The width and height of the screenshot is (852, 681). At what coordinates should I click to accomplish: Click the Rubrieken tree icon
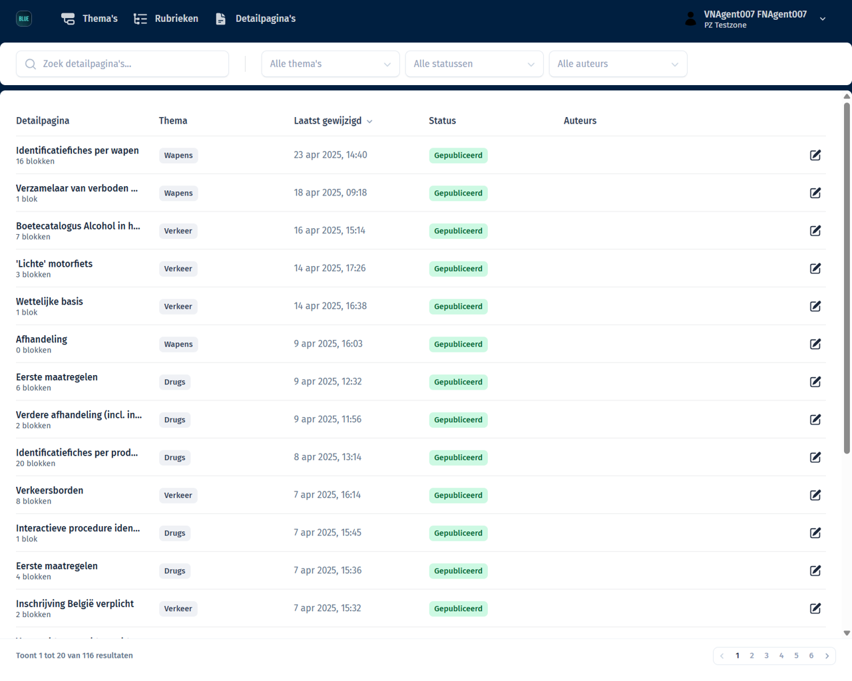[140, 19]
